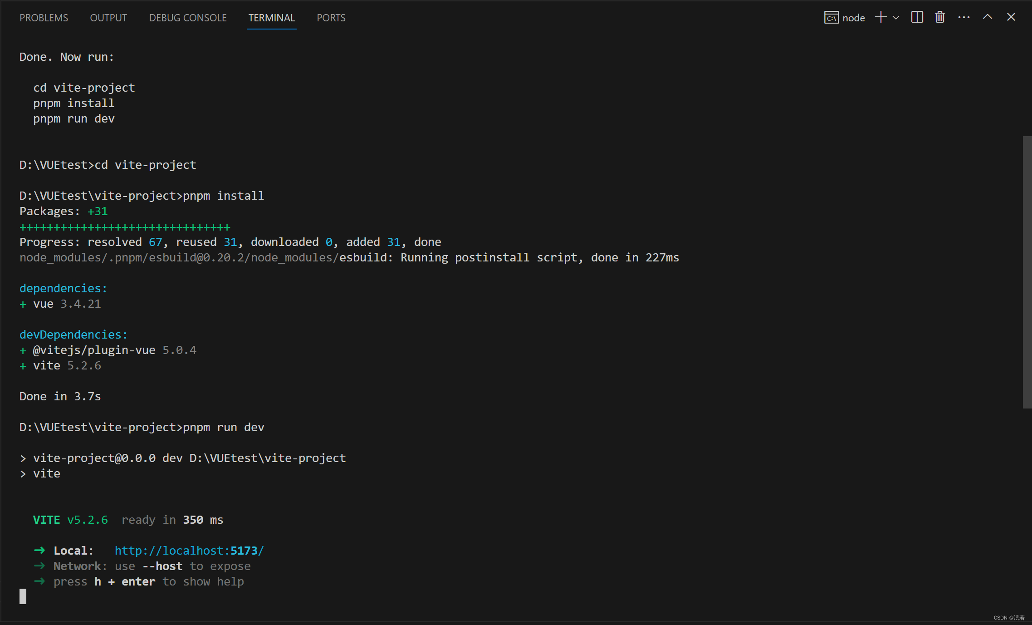Click the node terminal profile icon
Screen dimensions: 1032x625
coord(831,18)
